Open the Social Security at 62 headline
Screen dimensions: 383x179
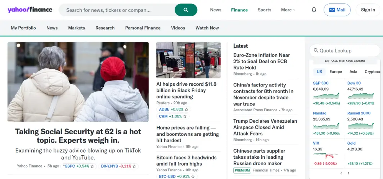click(78, 136)
